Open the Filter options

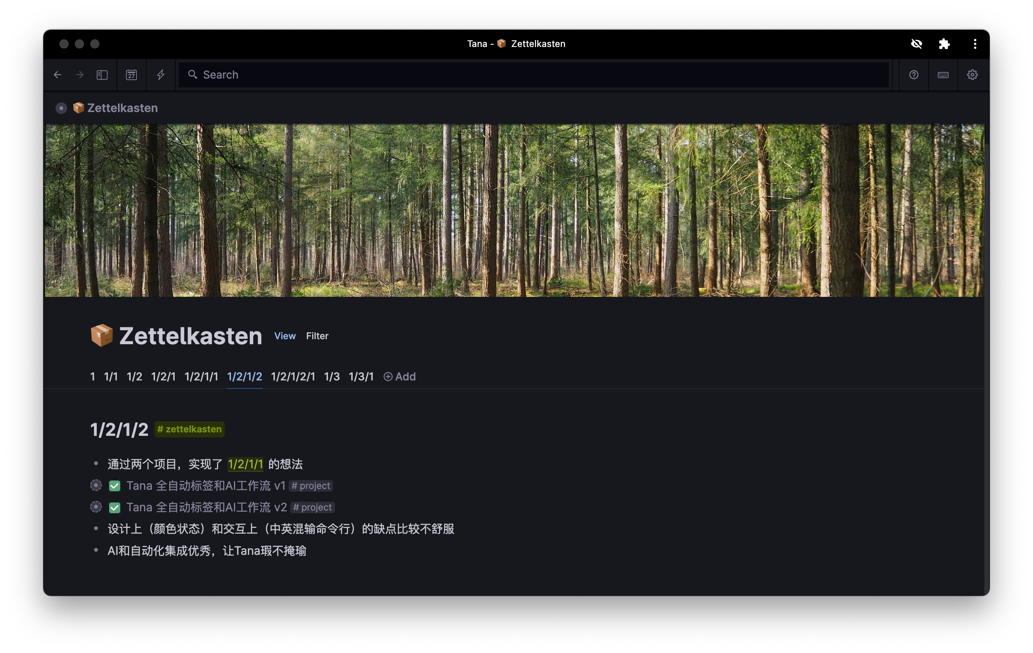(x=317, y=336)
